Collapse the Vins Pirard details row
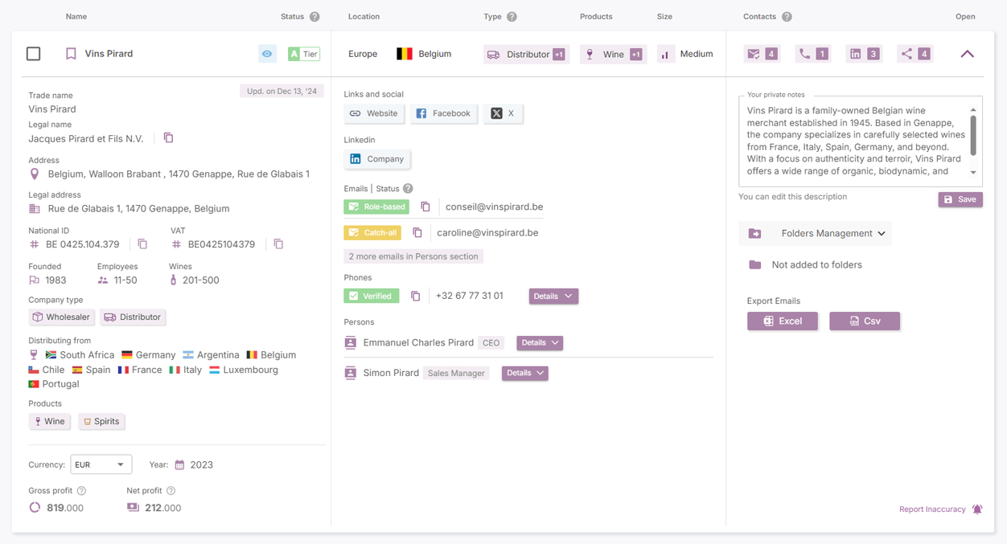 pyautogui.click(x=968, y=54)
